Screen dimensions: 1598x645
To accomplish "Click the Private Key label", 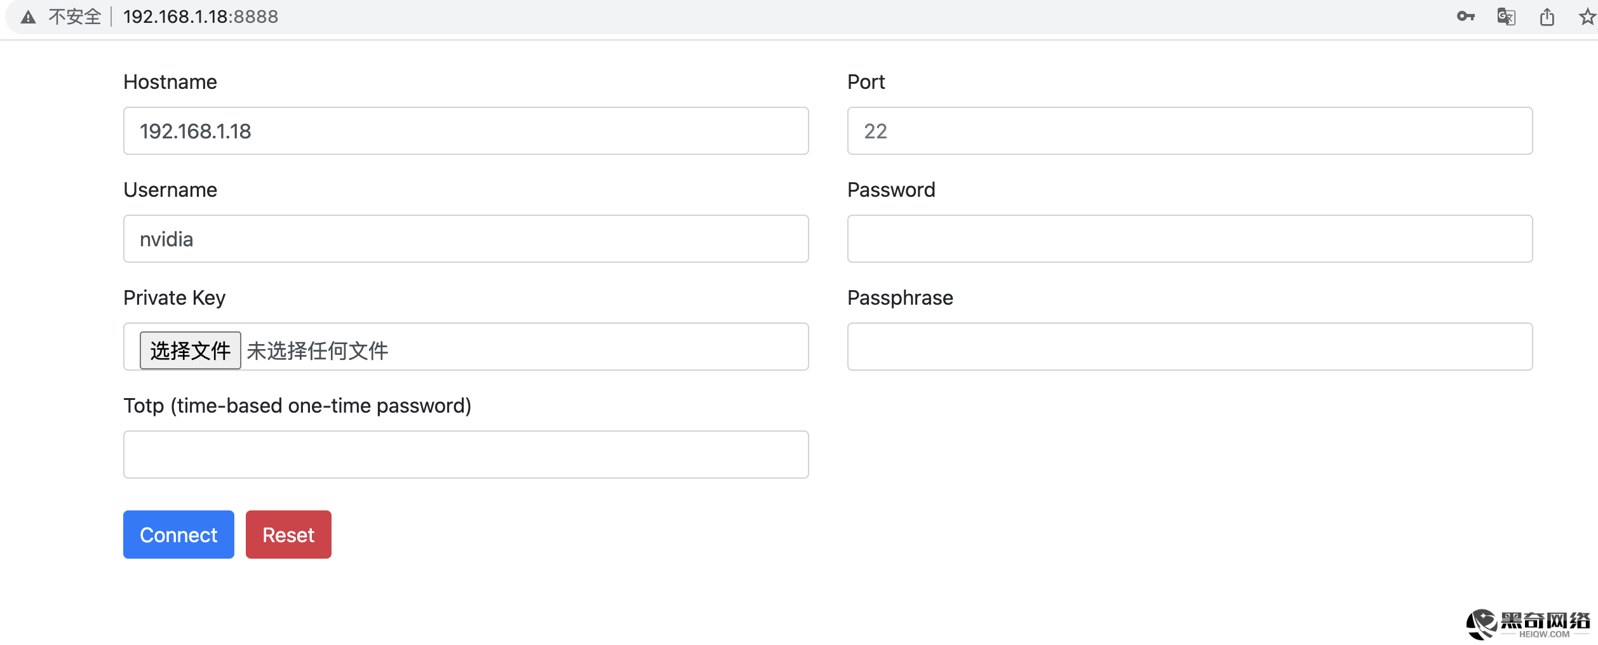I will 174,298.
